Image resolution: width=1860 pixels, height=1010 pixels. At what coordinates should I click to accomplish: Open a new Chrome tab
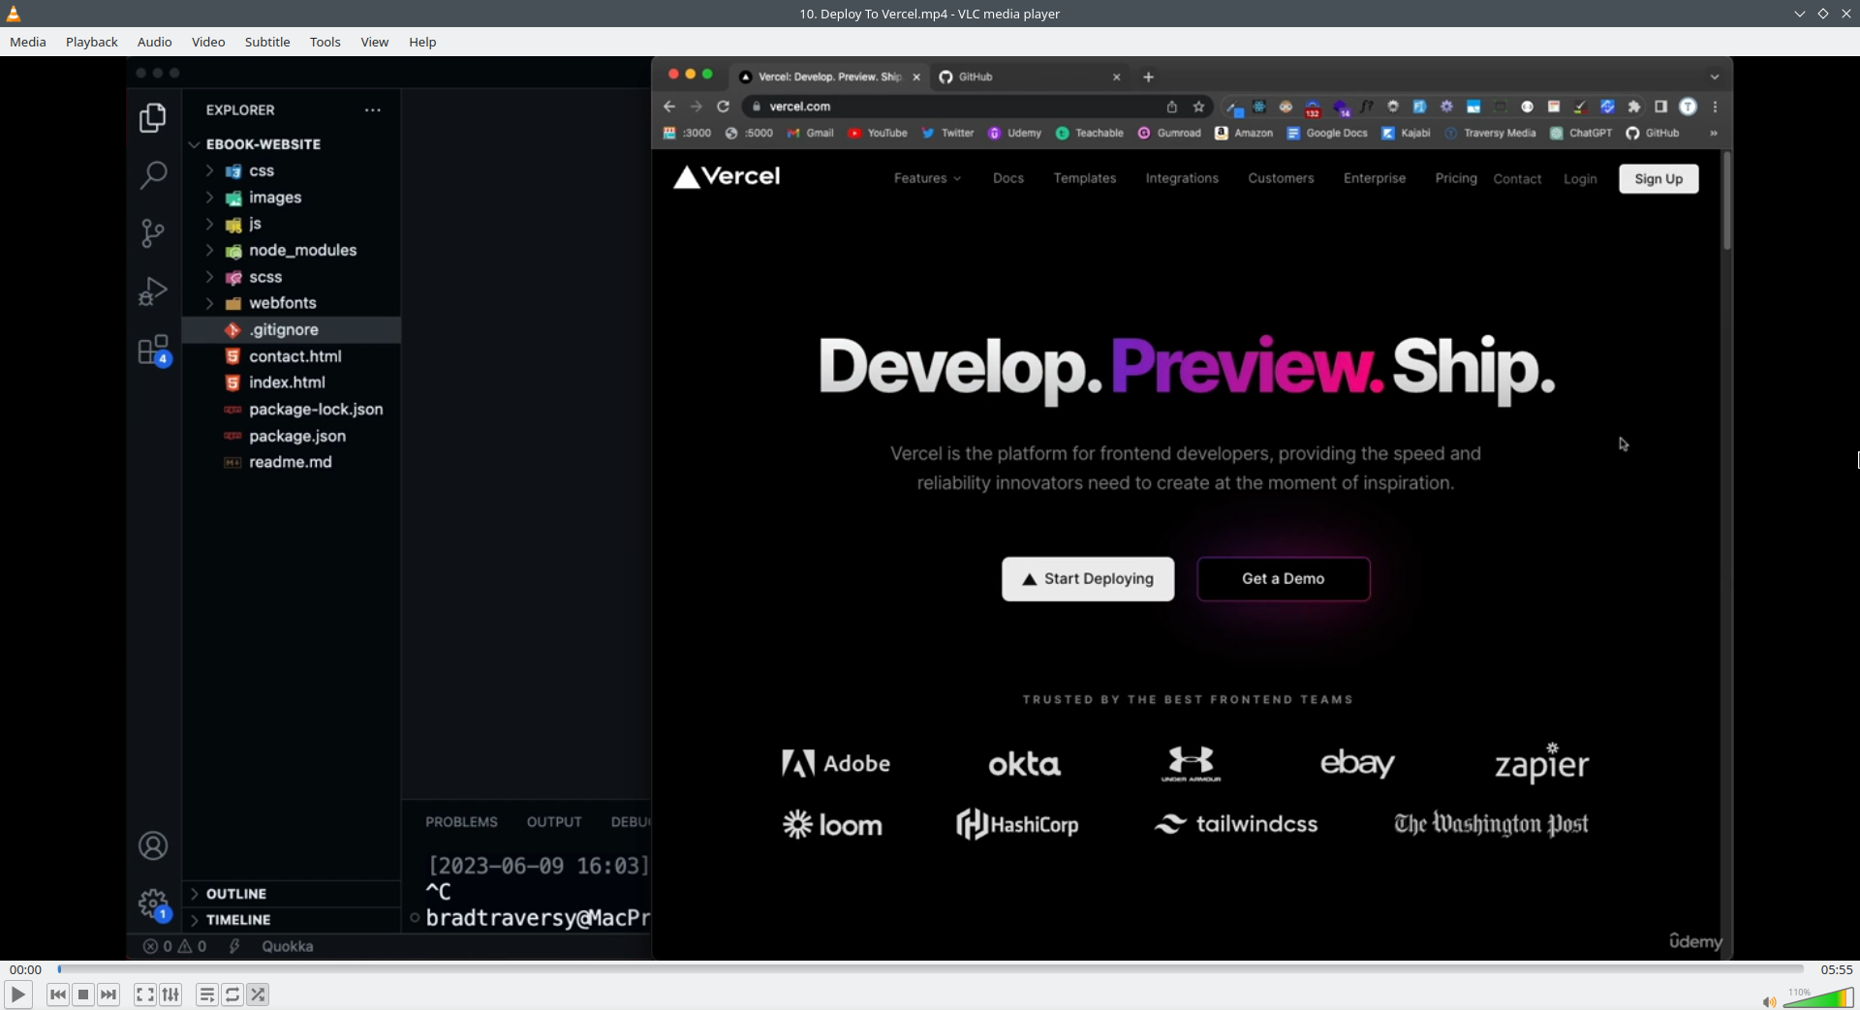coord(1148,77)
